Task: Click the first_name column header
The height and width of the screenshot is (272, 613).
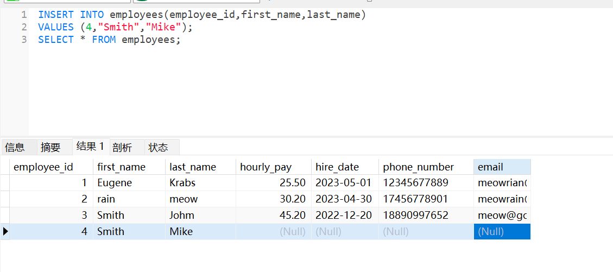Action: 121,167
